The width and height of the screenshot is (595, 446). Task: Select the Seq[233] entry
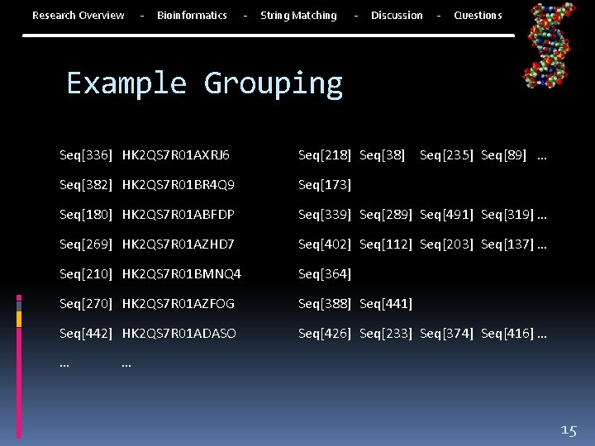coord(386,334)
